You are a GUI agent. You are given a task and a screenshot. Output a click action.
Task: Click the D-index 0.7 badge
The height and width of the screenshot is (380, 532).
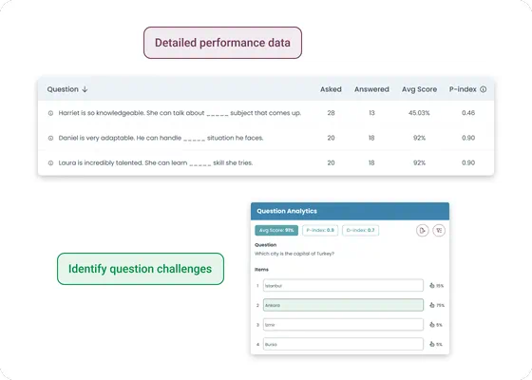pyautogui.click(x=360, y=230)
